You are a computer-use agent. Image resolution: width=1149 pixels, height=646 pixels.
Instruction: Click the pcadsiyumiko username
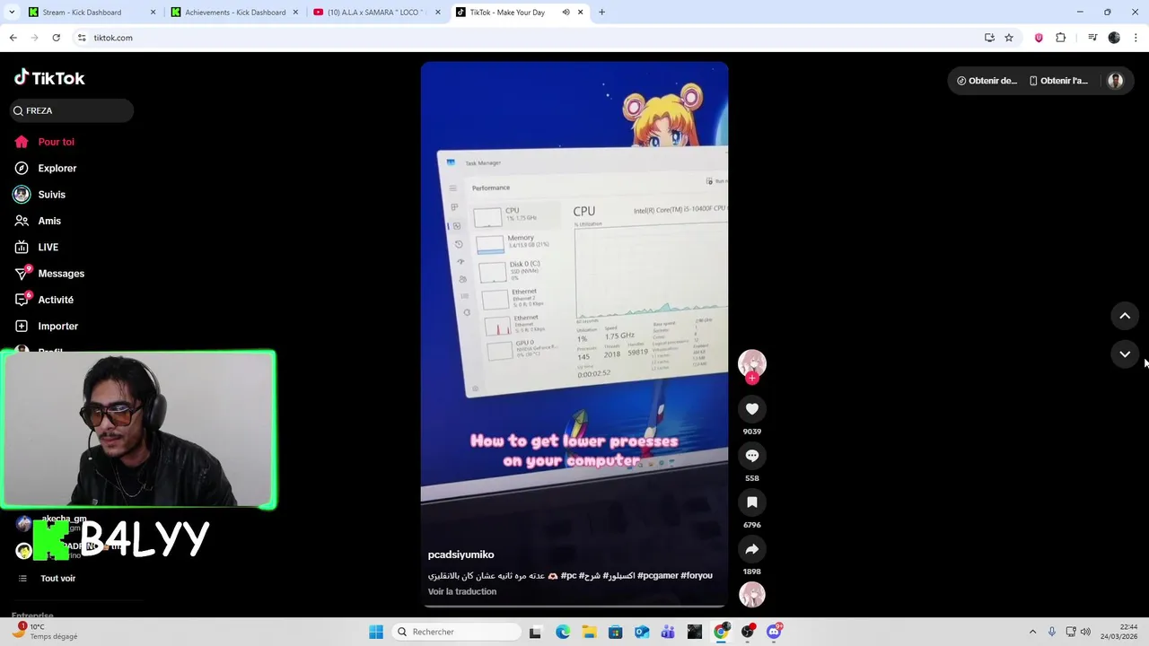click(460, 554)
